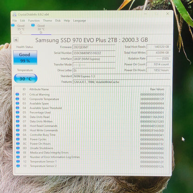Open the File menu
This screenshot has height=193, width=193.
pyautogui.click(x=14, y=20)
